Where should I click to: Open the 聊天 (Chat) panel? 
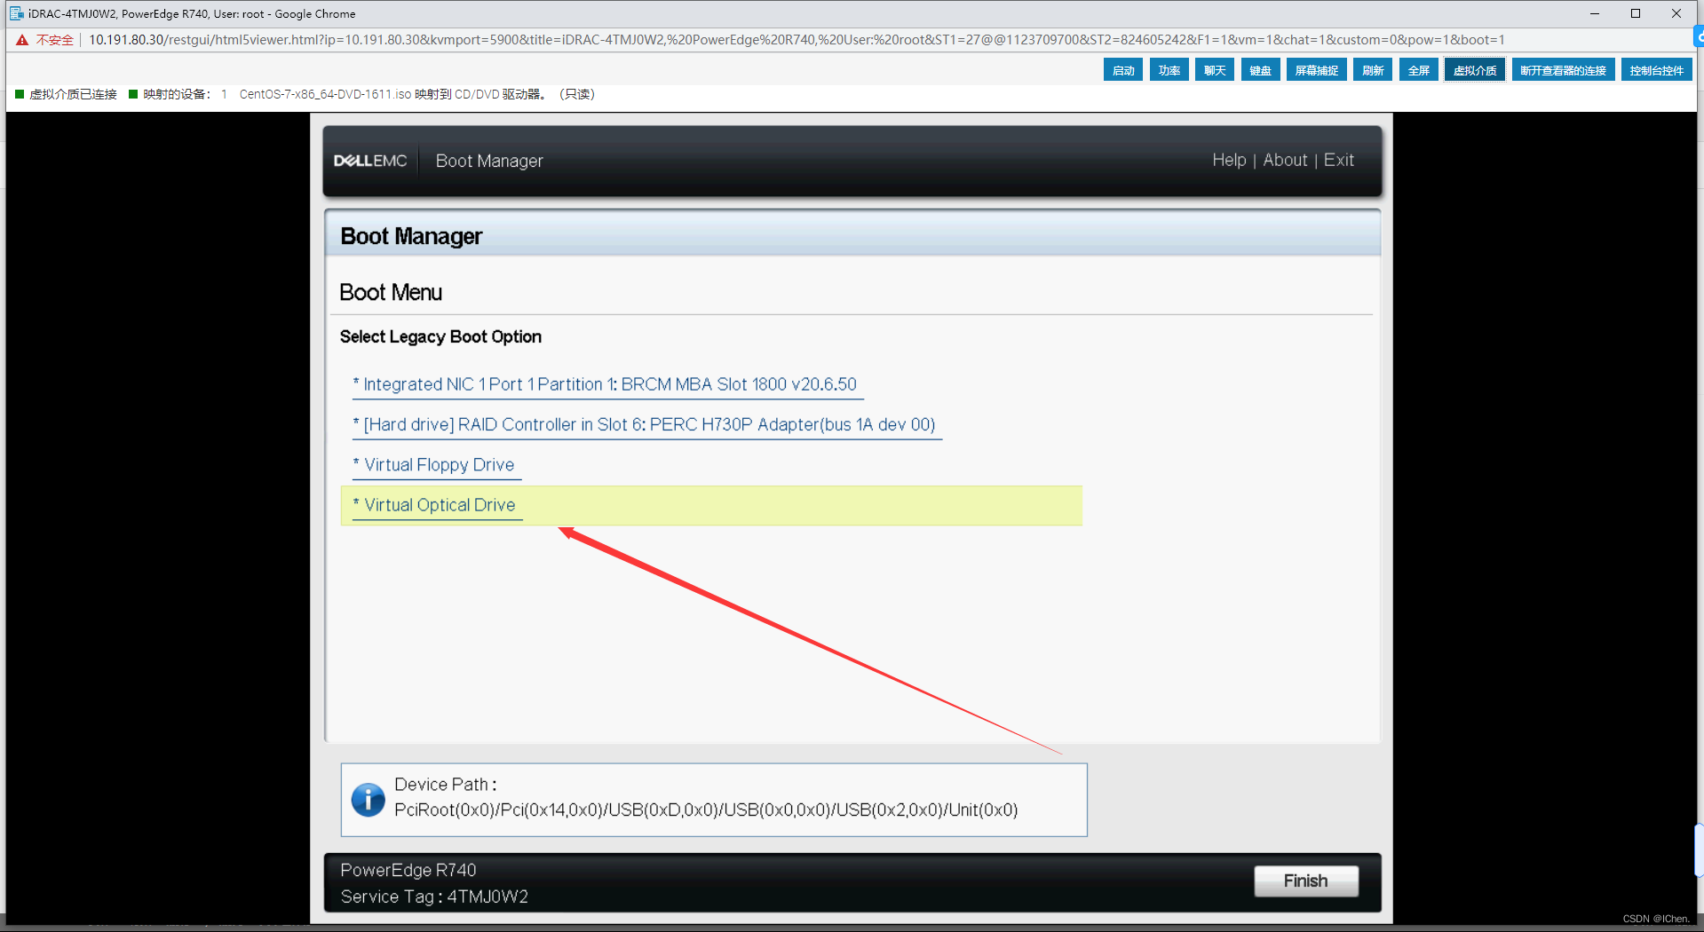coord(1214,70)
